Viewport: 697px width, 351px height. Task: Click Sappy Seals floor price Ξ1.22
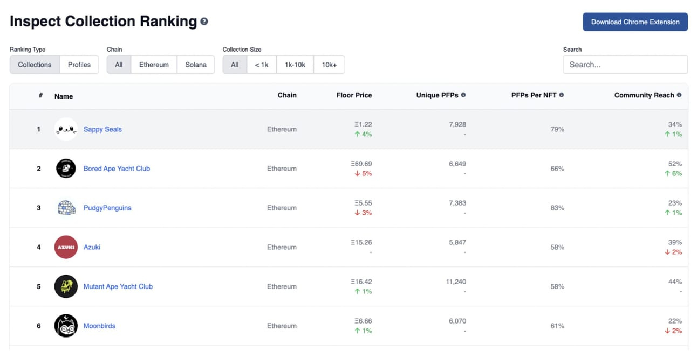click(363, 124)
